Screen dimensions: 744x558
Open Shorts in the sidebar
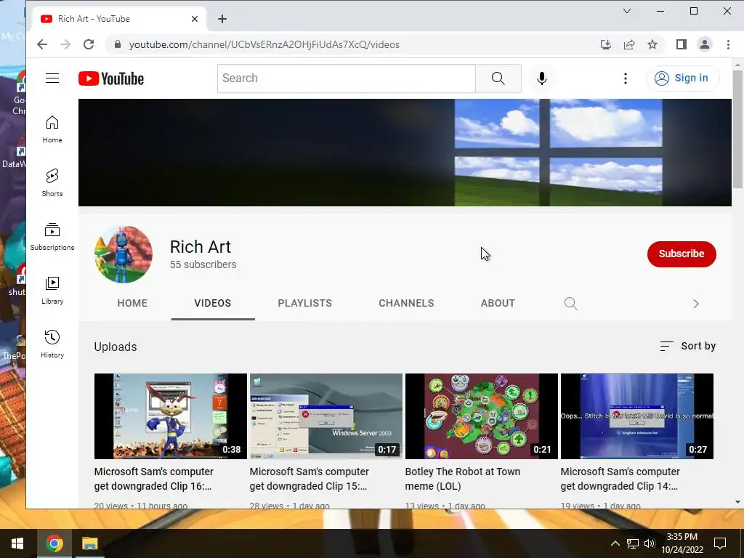click(x=52, y=182)
